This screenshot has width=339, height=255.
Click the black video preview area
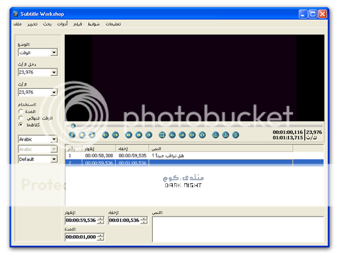[x=194, y=78]
